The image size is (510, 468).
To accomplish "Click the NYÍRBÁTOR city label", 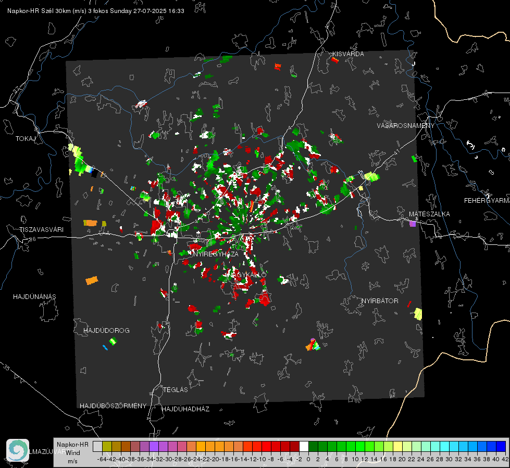I will (x=380, y=301).
